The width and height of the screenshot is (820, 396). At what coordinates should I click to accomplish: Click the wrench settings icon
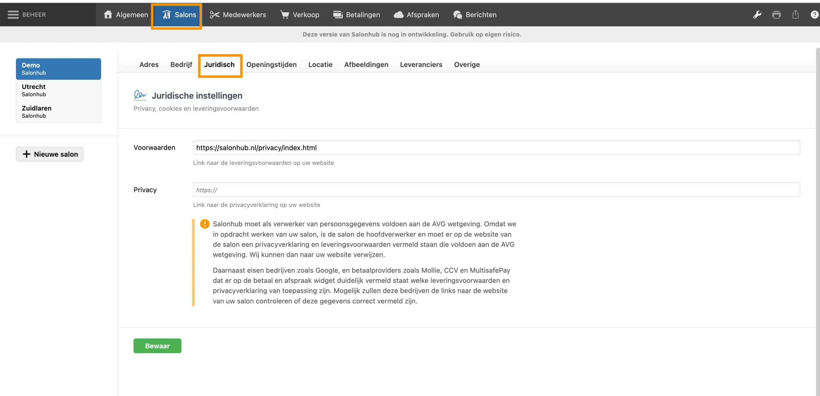tap(757, 15)
